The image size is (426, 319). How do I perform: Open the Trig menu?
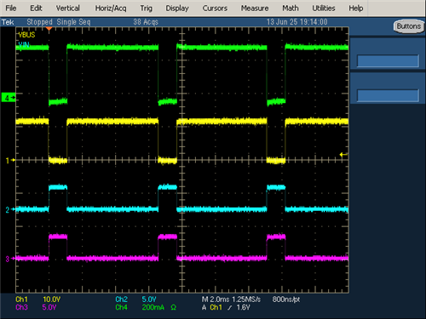click(146, 9)
